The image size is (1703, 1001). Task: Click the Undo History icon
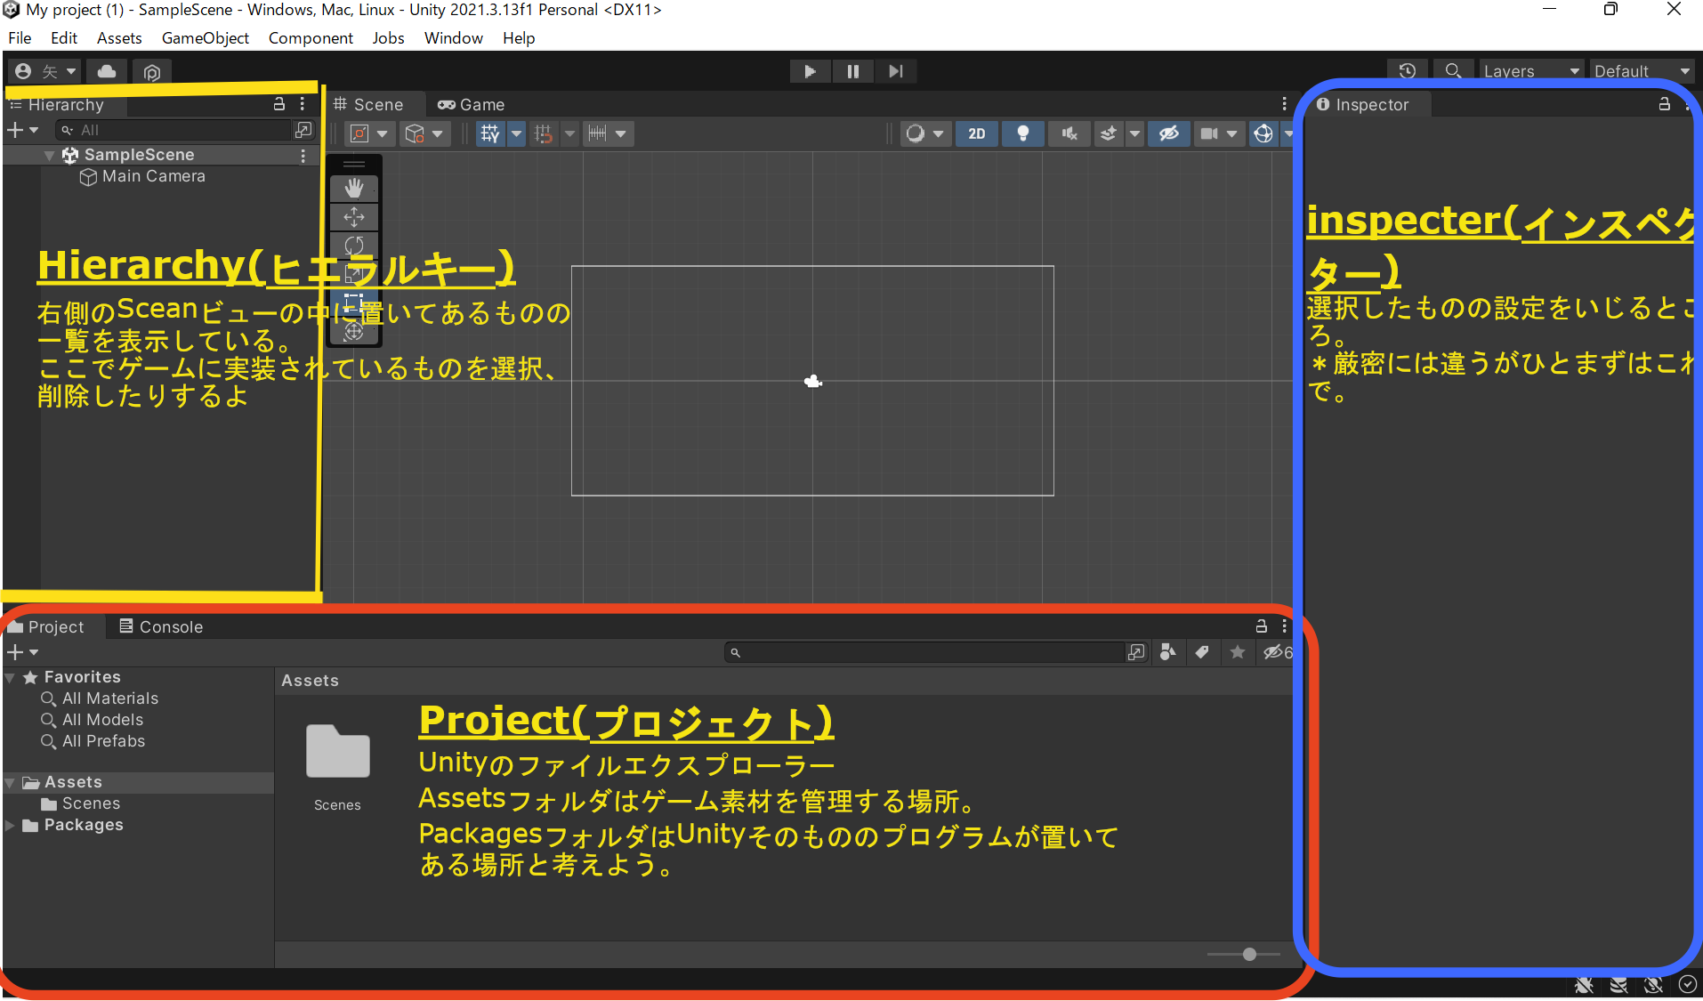click(x=1408, y=71)
